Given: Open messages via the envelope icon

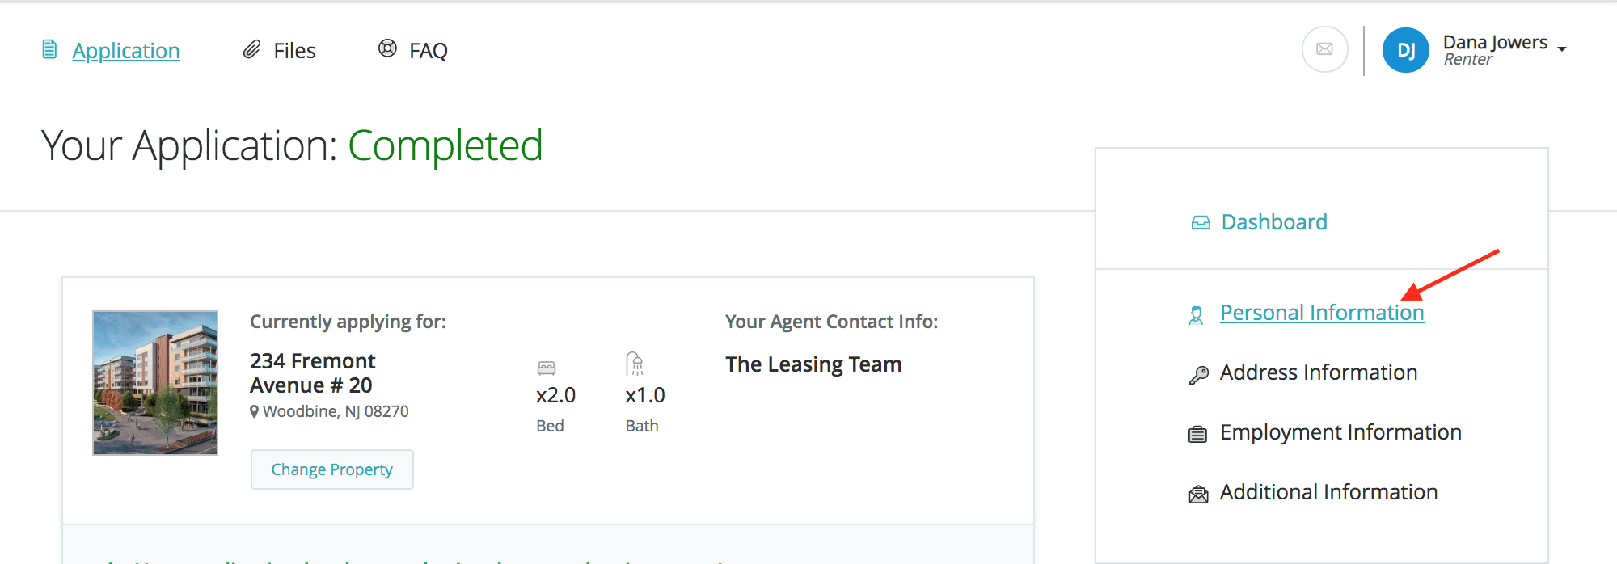Looking at the screenshot, I should (1324, 49).
